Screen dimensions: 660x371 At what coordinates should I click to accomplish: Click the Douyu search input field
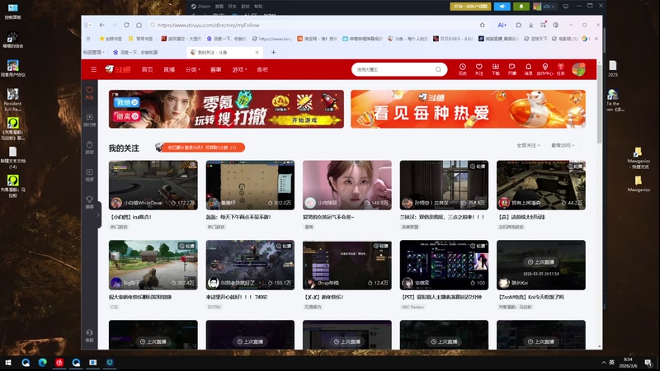coord(394,69)
